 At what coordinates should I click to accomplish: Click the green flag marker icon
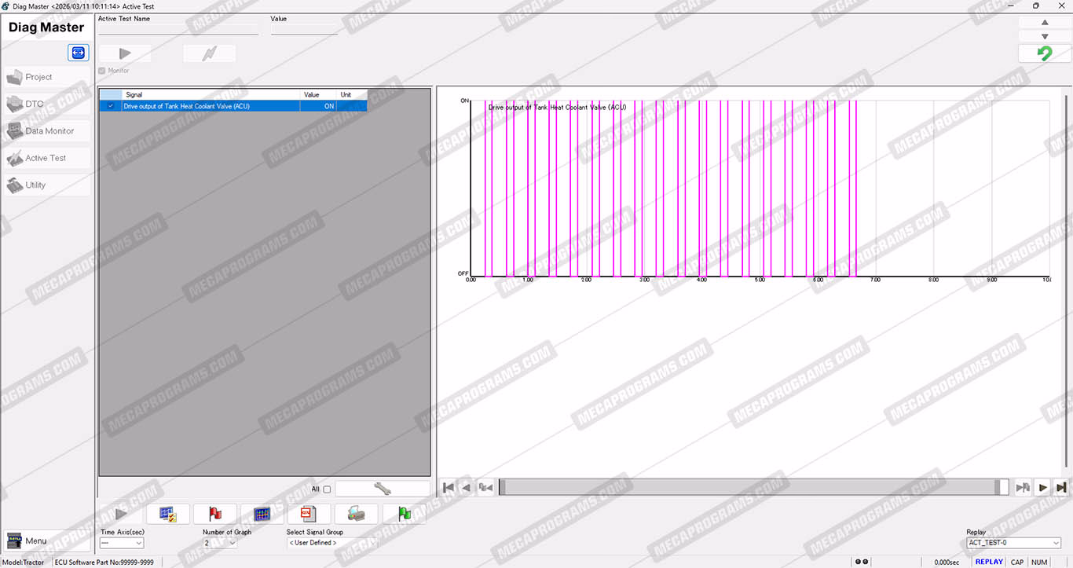[404, 514]
